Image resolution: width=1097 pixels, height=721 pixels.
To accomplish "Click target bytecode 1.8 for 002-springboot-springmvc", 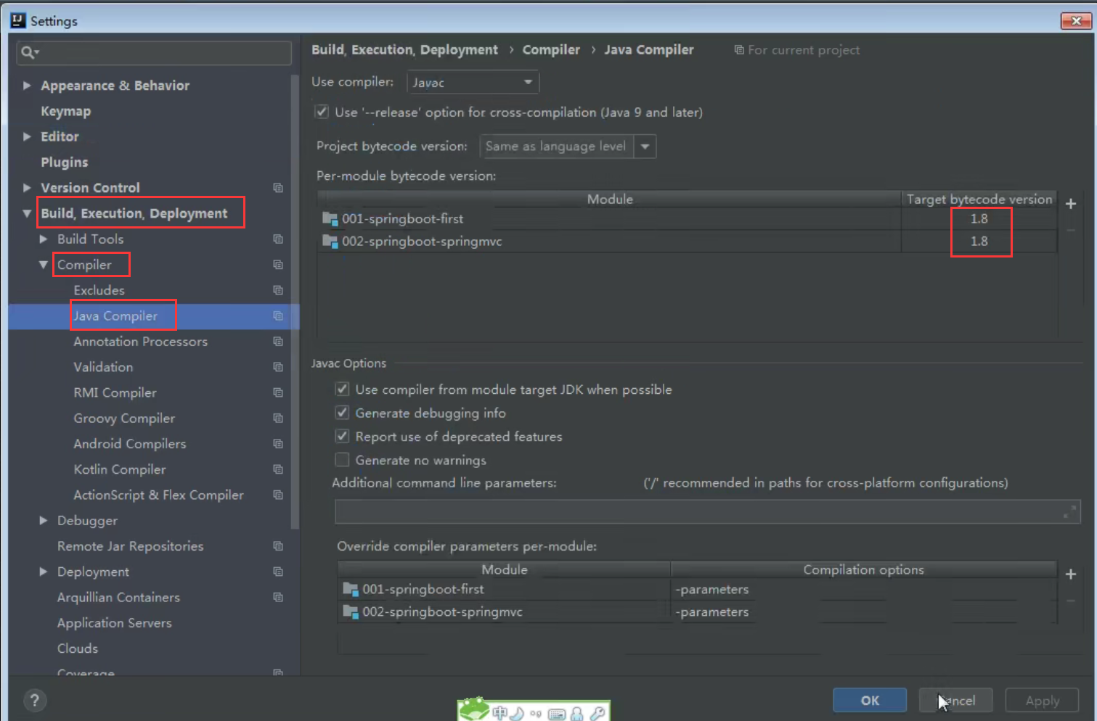I will (x=979, y=241).
